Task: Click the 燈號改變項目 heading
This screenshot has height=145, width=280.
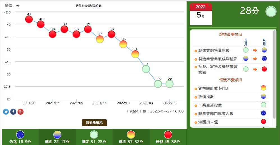Action: tap(231, 34)
